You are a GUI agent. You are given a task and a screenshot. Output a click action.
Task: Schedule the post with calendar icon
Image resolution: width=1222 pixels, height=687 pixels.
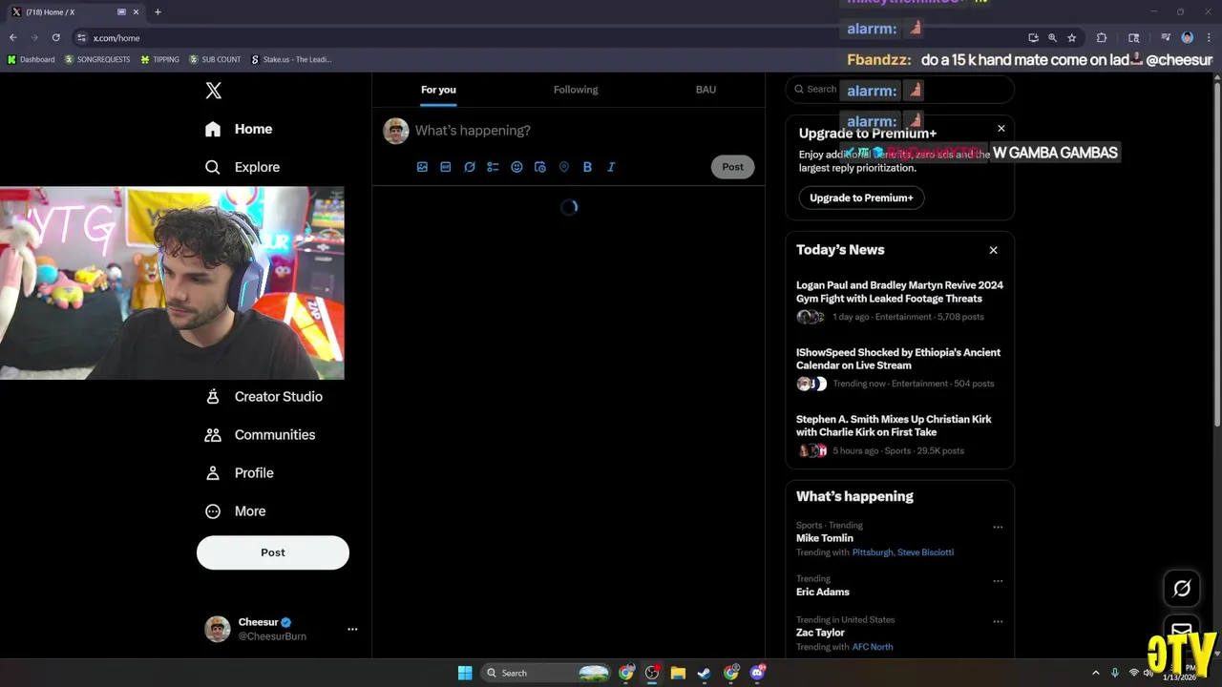click(540, 167)
